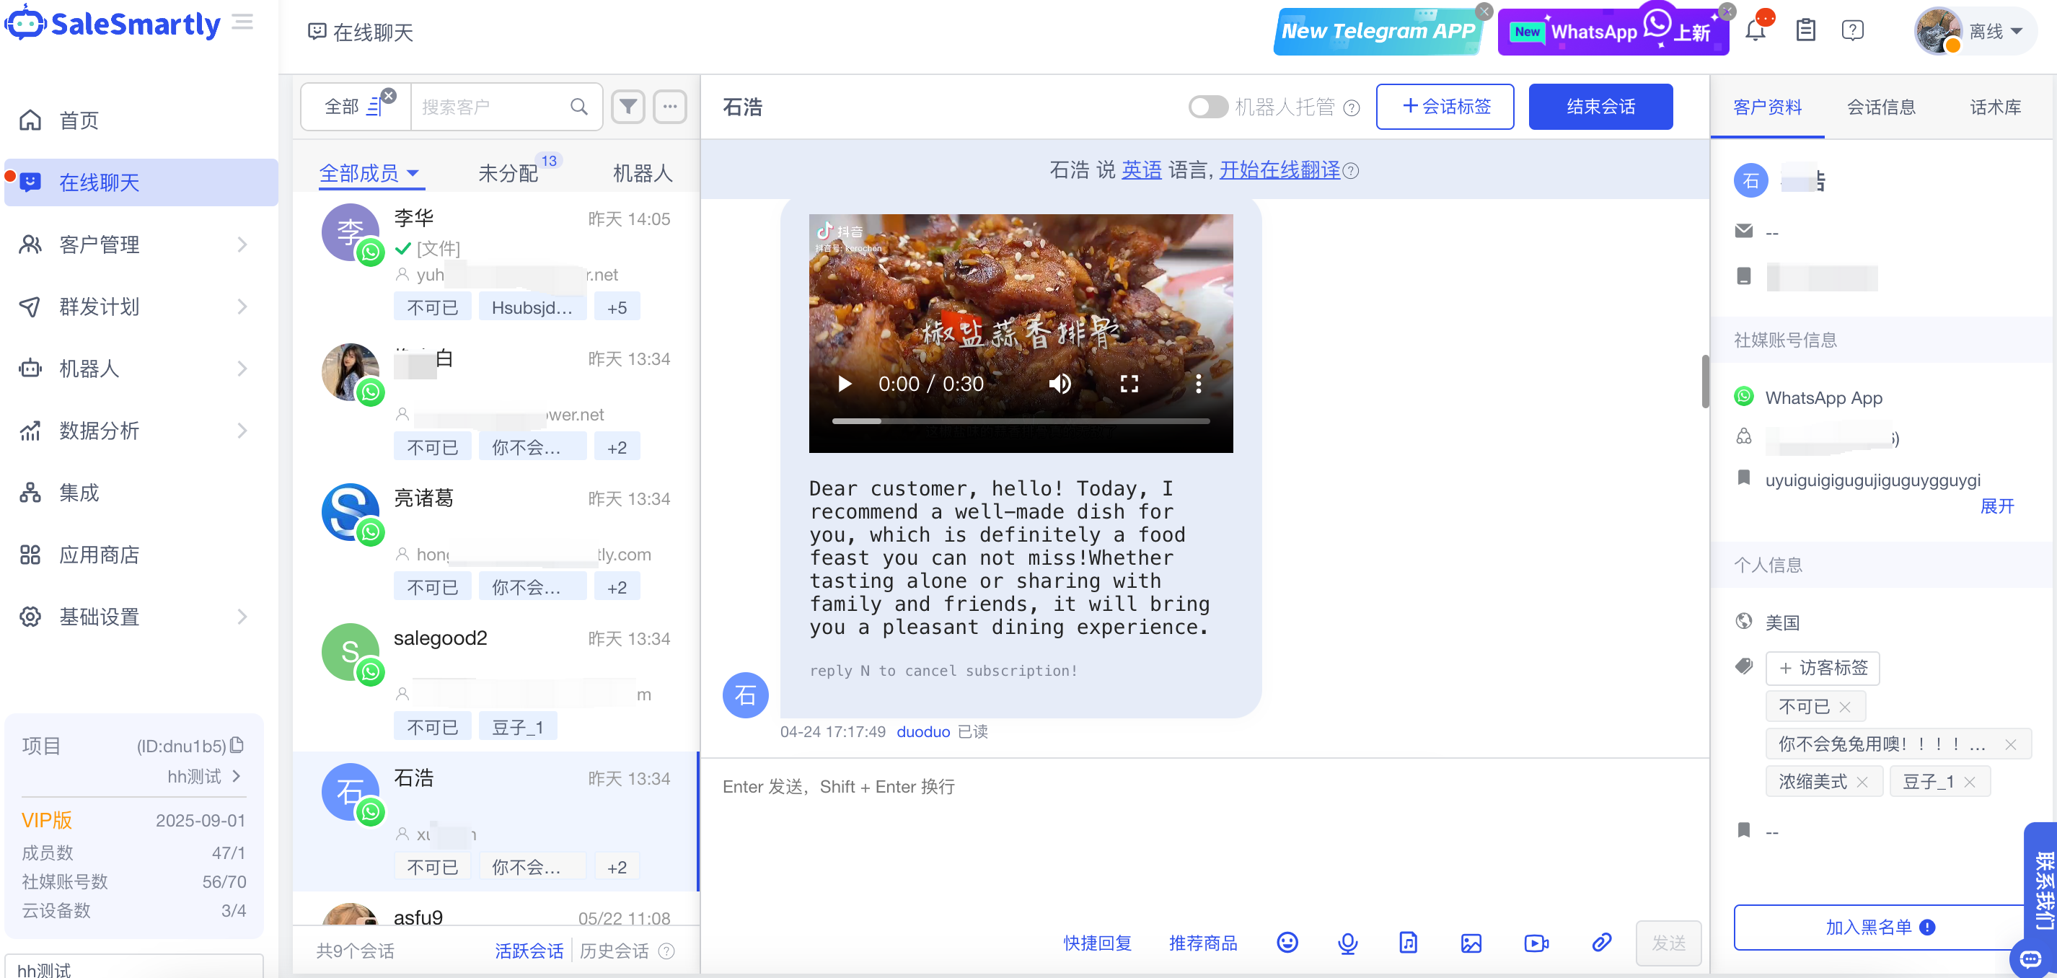Mute the video volume
This screenshot has height=978, width=2057.
1059,384
